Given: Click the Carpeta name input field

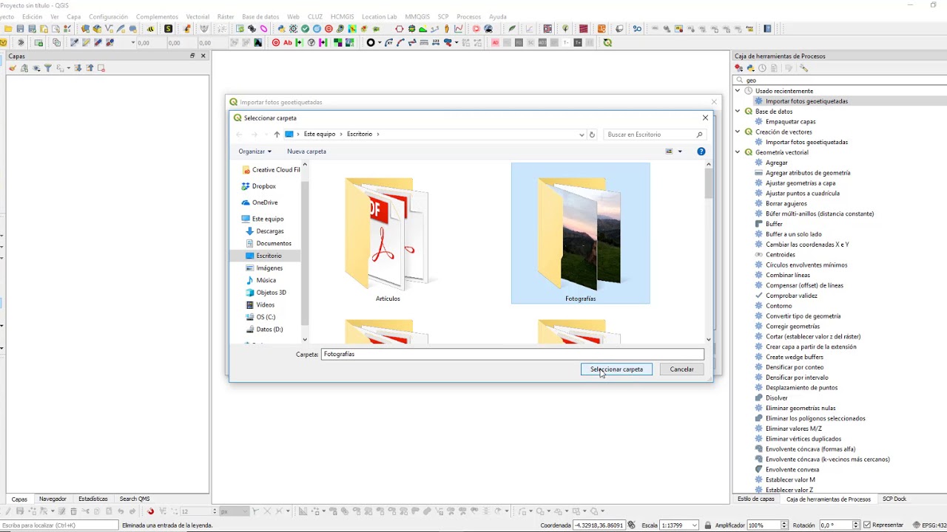Looking at the screenshot, I should [x=512, y=355].
